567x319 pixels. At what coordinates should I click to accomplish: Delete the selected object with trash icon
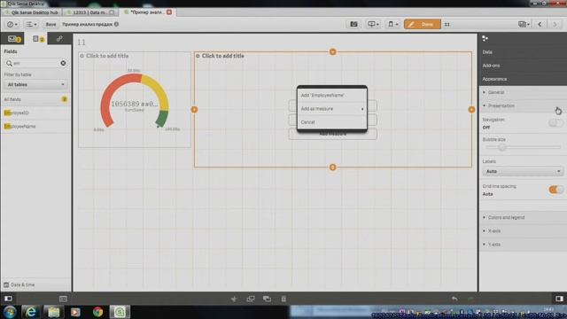point(283,299)
